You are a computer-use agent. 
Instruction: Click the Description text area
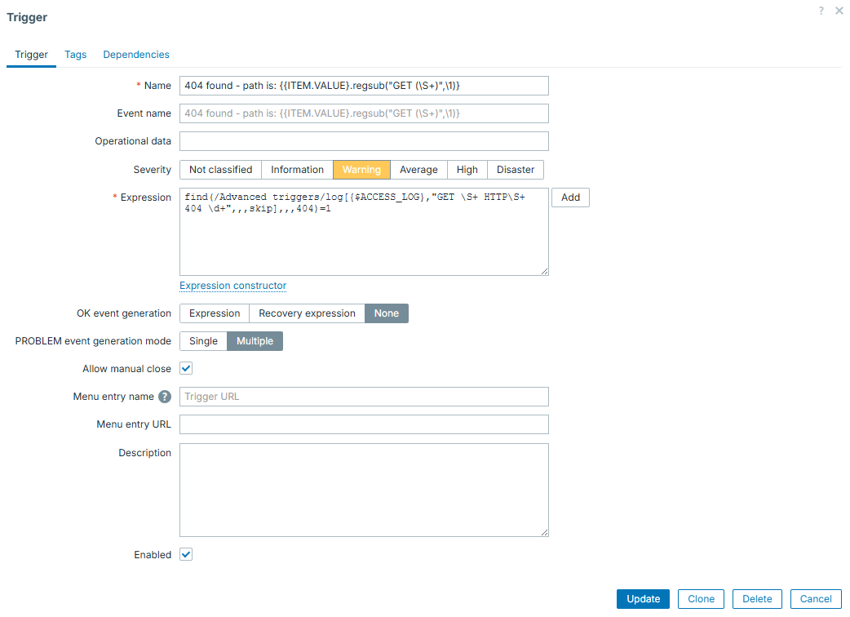(x=364, y=488)
